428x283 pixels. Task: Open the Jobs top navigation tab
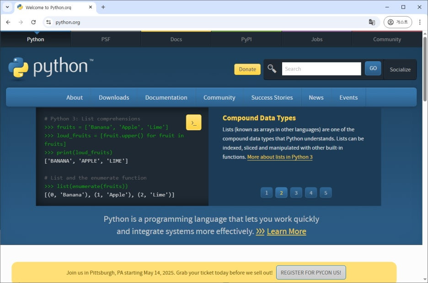pyautogui.click(x=317, y=39)
